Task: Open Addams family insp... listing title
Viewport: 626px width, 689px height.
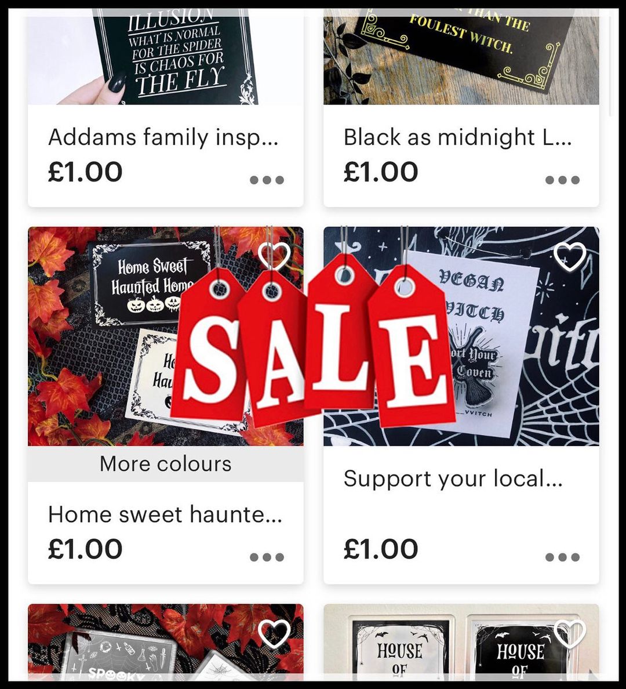Action: (x=163, y=137)
